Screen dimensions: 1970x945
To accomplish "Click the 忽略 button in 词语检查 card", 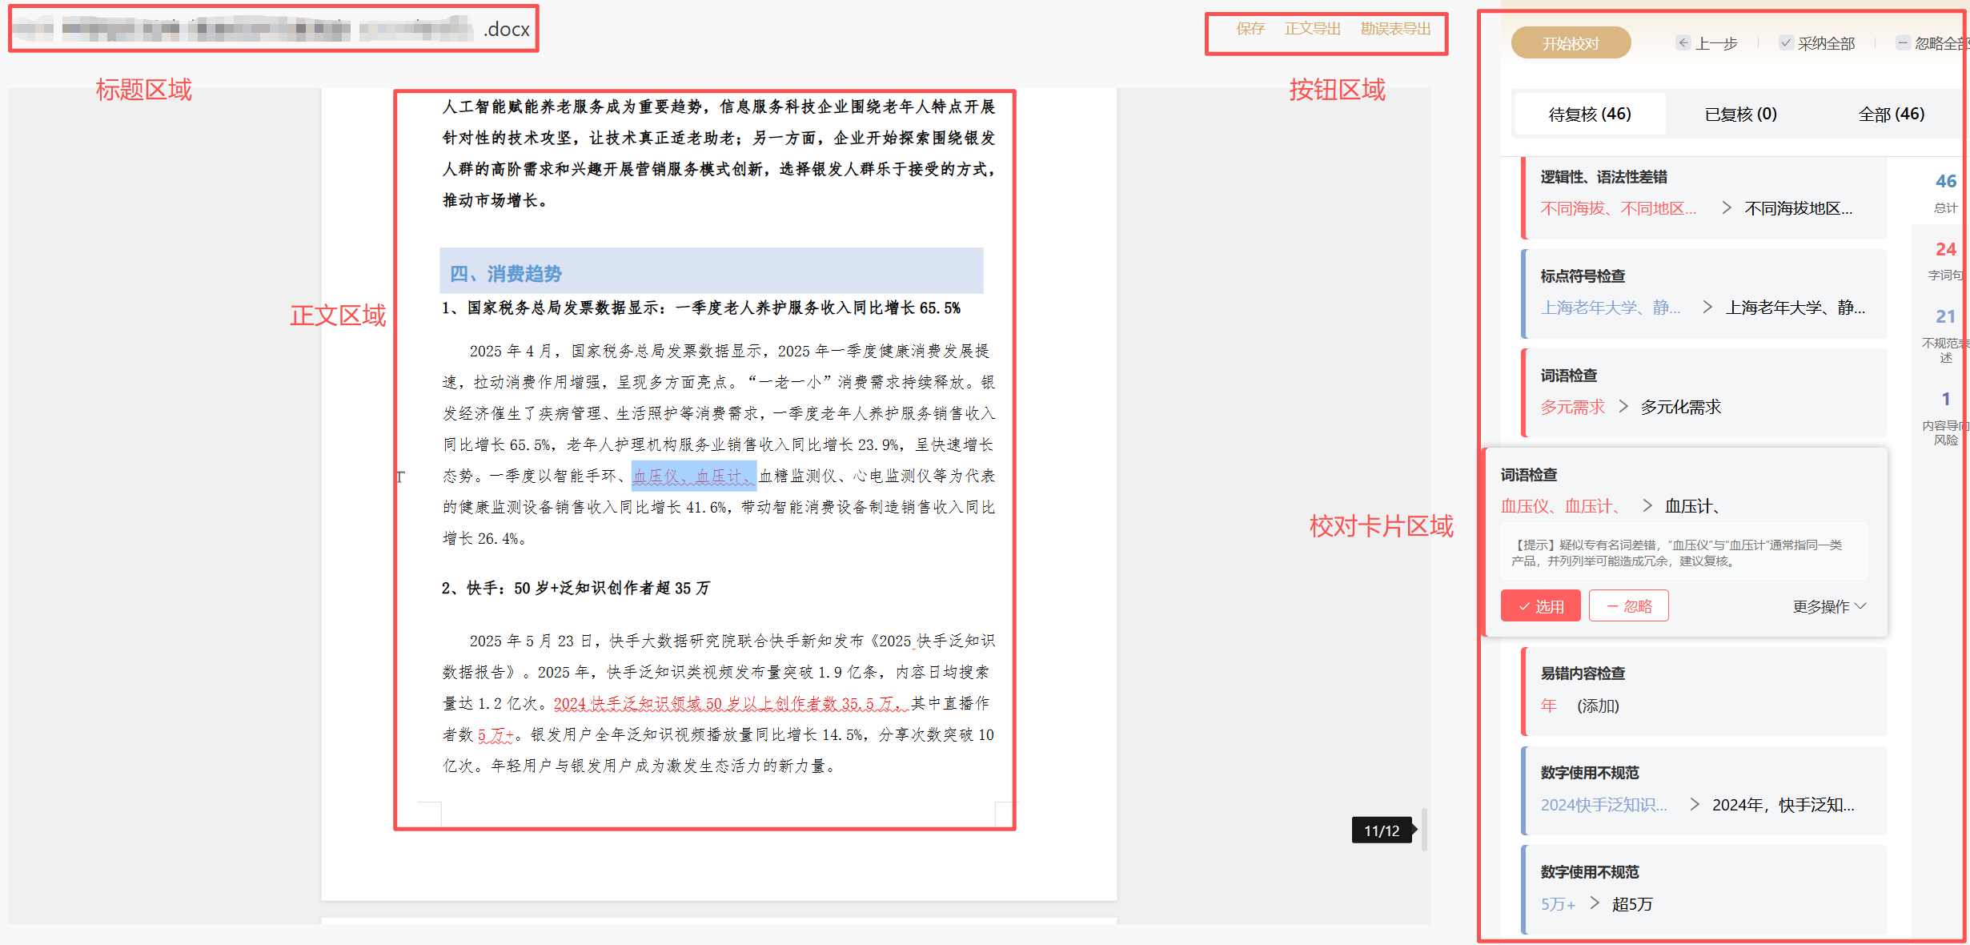I will (x=1628, y=606).
